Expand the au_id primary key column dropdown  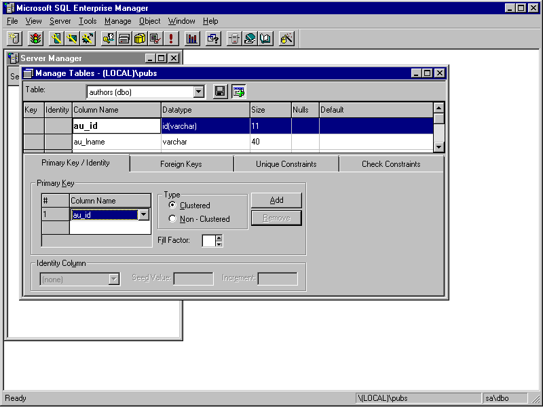tap(143, 214)
